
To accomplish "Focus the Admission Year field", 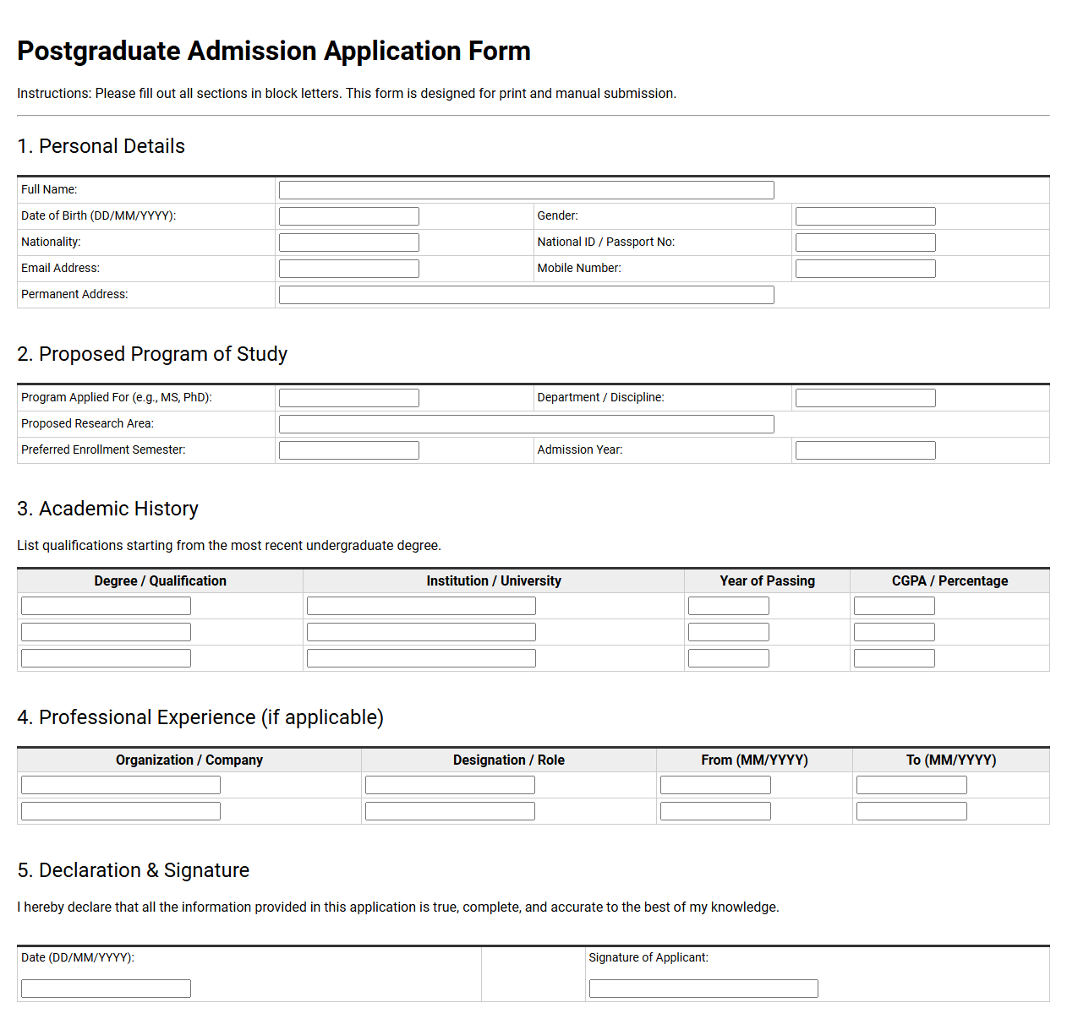I will 866,450.
